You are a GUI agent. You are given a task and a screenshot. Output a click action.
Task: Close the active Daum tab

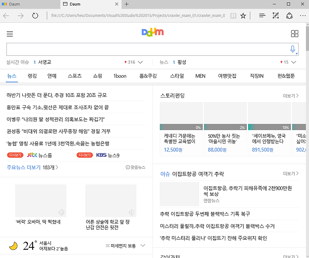pos(117,4)
